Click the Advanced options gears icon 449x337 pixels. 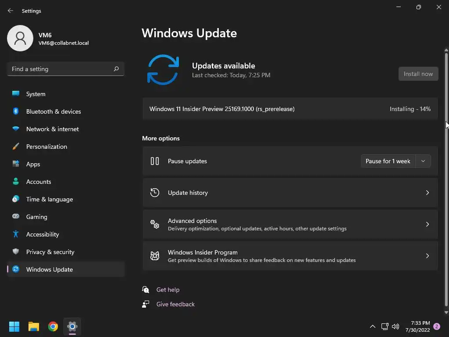coord(155,224)
